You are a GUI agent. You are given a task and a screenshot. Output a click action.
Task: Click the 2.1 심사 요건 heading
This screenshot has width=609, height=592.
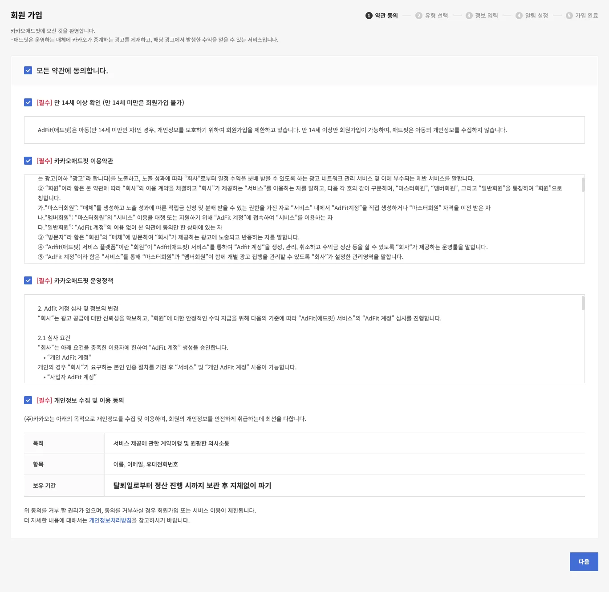click(x=54, y=338)
